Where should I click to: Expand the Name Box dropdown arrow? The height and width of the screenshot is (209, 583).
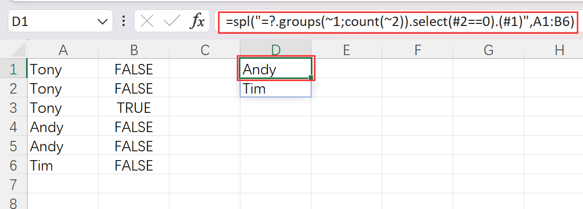tap(102, 22)
